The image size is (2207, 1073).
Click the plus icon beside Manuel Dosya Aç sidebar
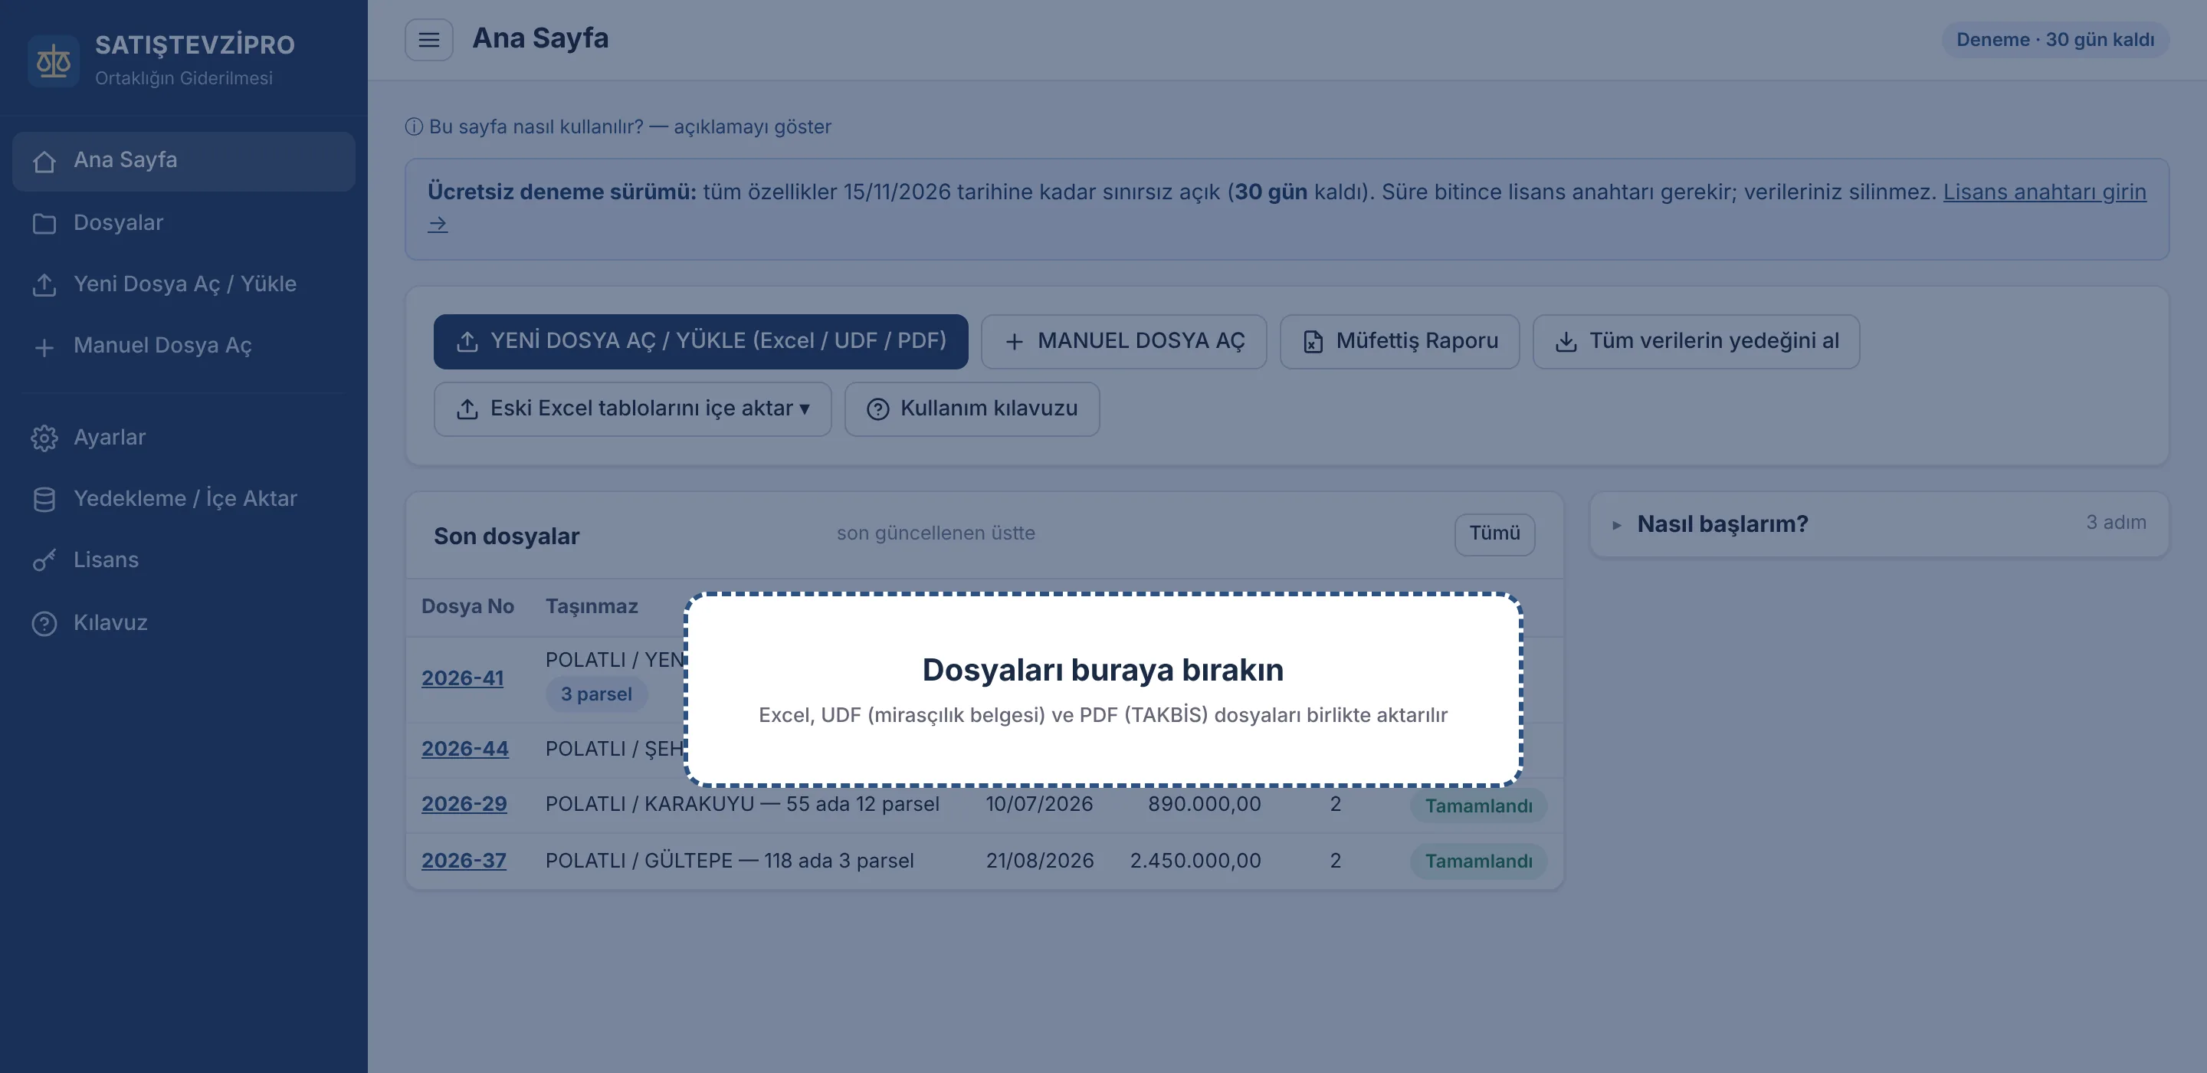coord(44,347)
